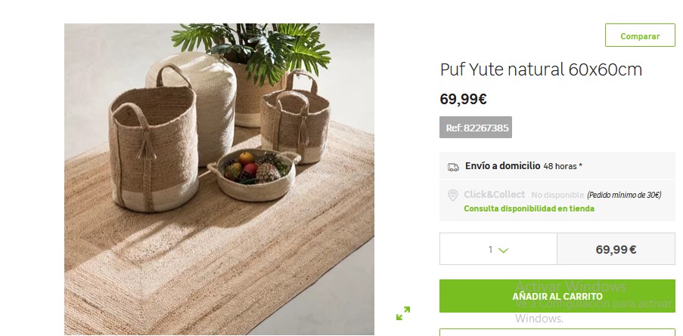Click the main product photo of jute baskets
The height and width of the screenshot is (336, 683).
219,179
